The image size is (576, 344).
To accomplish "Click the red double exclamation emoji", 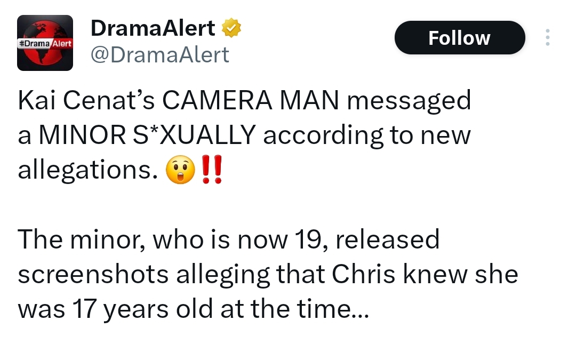I will click(x=212, y=171).
